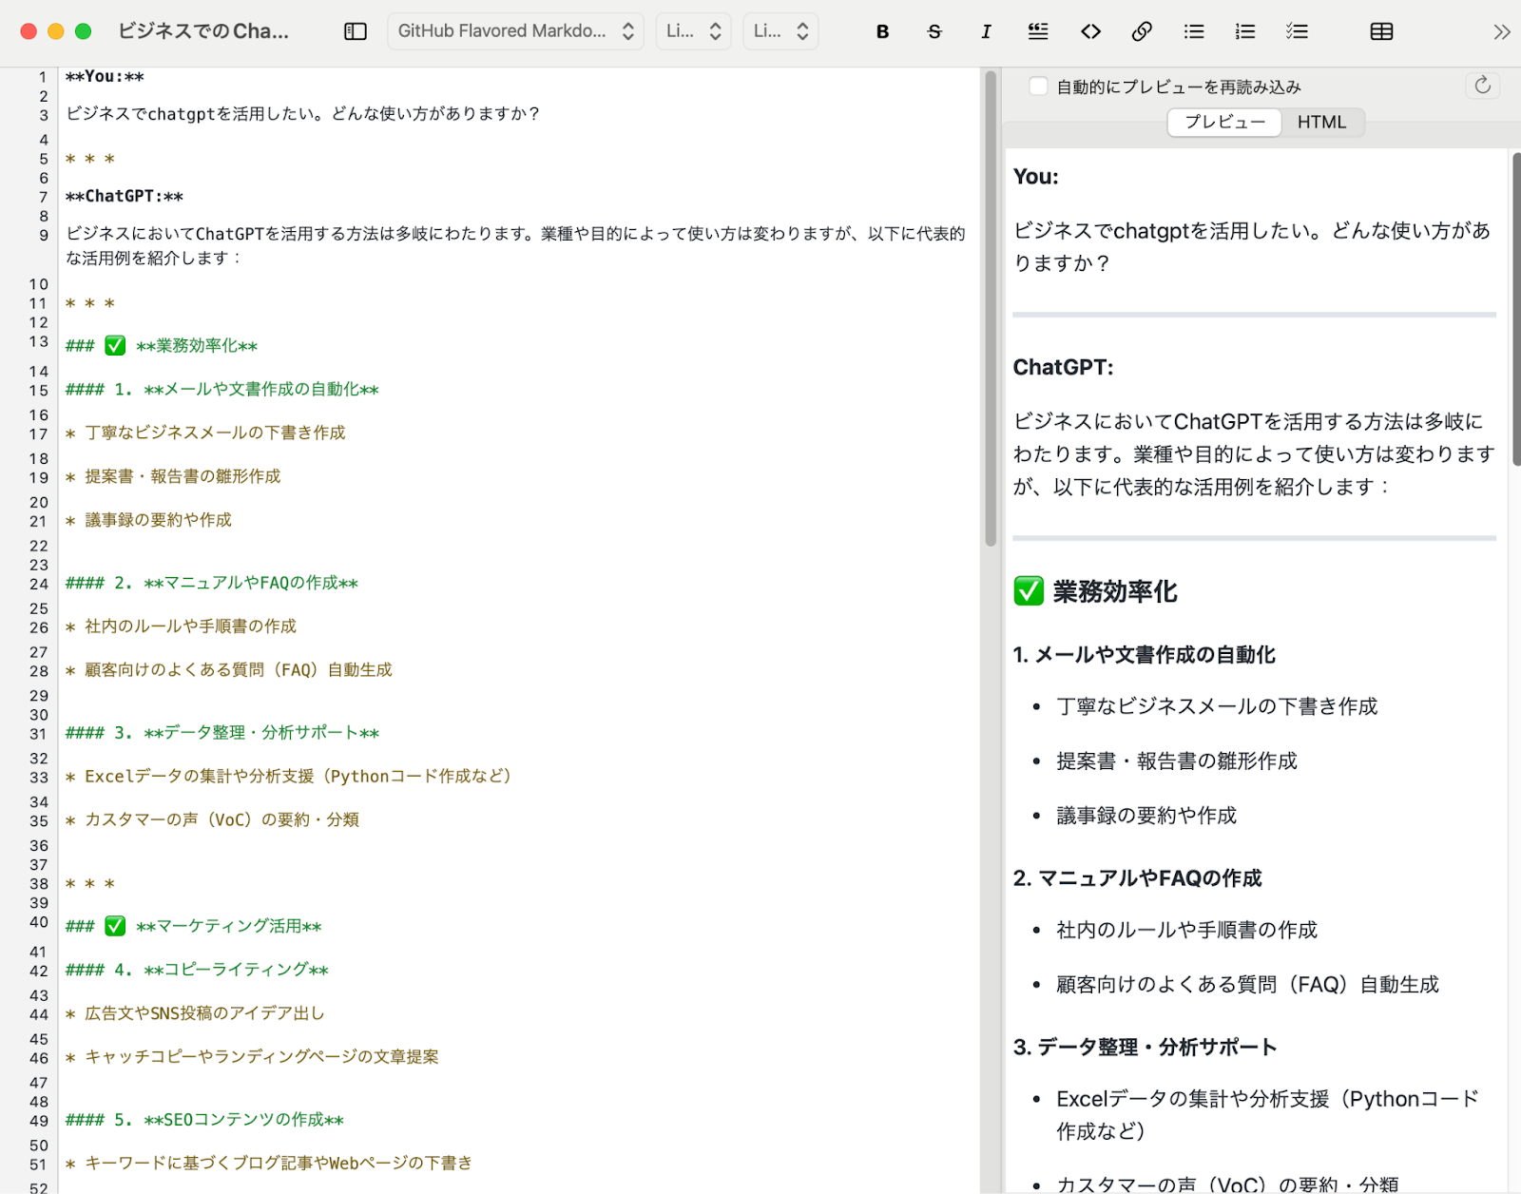Open the GitHub Flavored Markdown selector

pyautogui.click(x=515, y=31)
